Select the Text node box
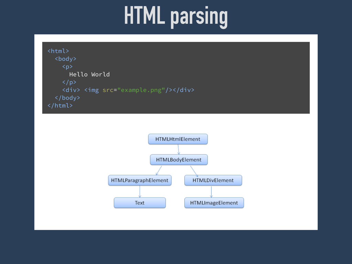This screenshot has width=352, height=264. [140, 203]
